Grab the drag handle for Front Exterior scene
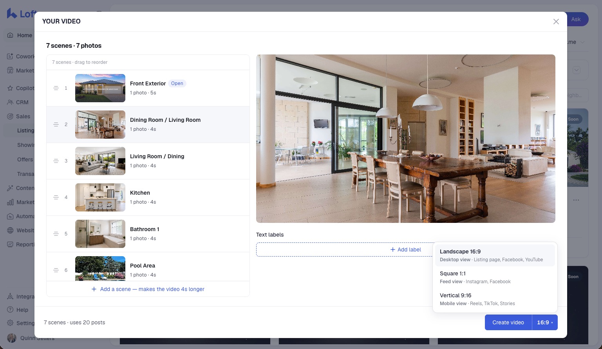 pyautogui.click(x=56, y=88)
